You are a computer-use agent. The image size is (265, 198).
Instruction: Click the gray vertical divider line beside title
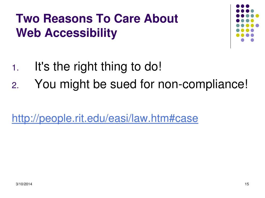click(x=231, y=26)
